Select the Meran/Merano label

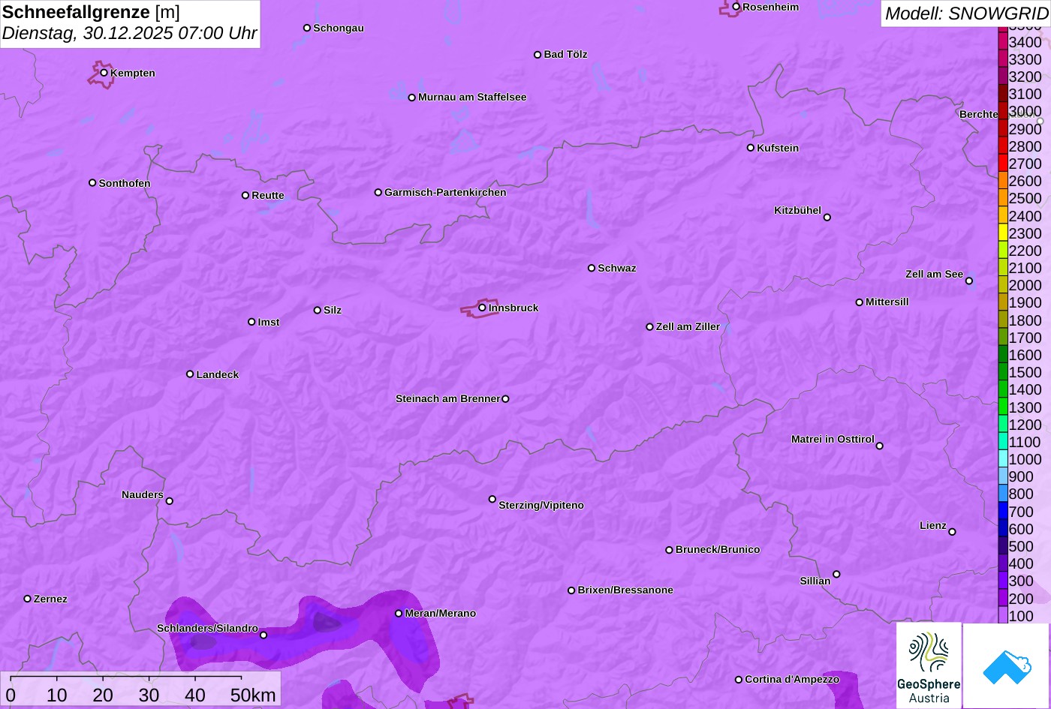[441, 613]
